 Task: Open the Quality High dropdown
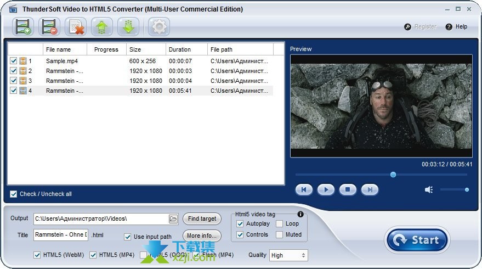288,255
